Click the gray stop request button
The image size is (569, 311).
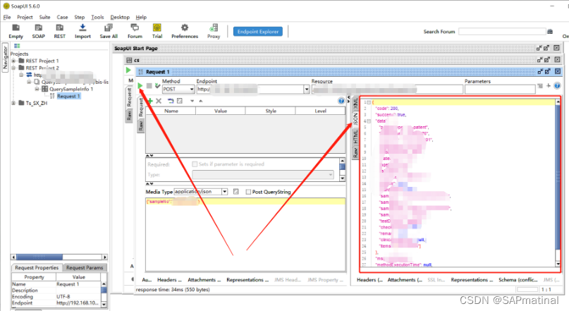point(149,85)
